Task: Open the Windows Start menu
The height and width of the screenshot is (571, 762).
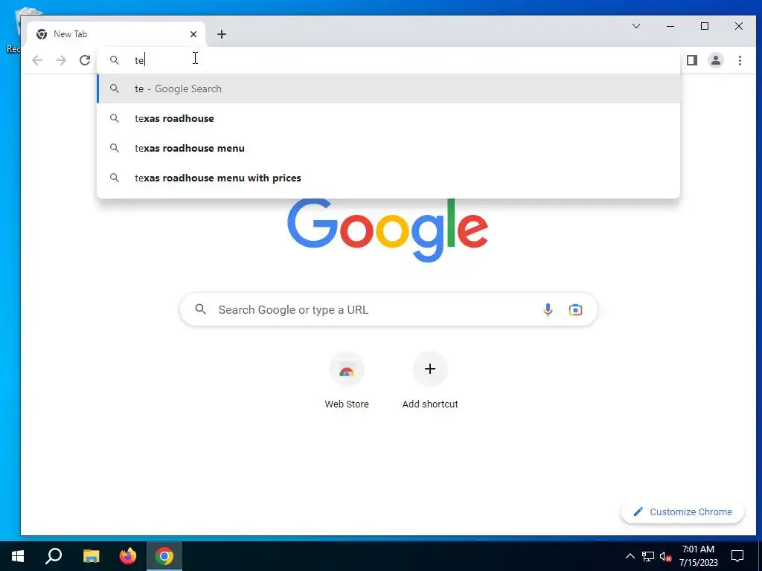Action: [18, 556]
